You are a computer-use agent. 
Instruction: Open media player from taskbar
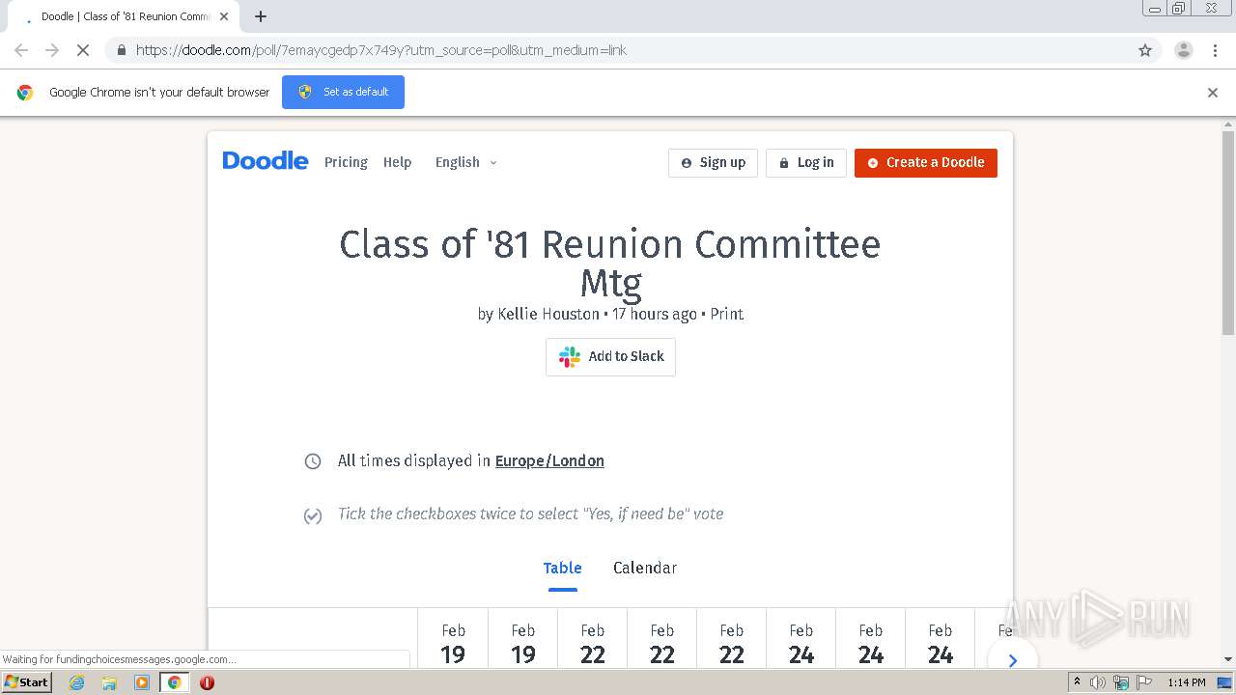tap(142, 682)
